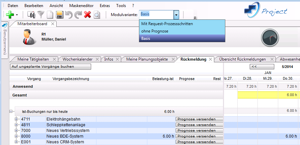Close the Meine Planungsobjekte tab
The image size is (300, 145).
click(173, 59)
